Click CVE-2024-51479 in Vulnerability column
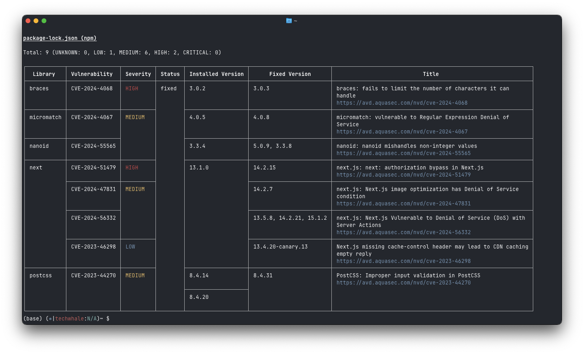 (x=94, y=168)
